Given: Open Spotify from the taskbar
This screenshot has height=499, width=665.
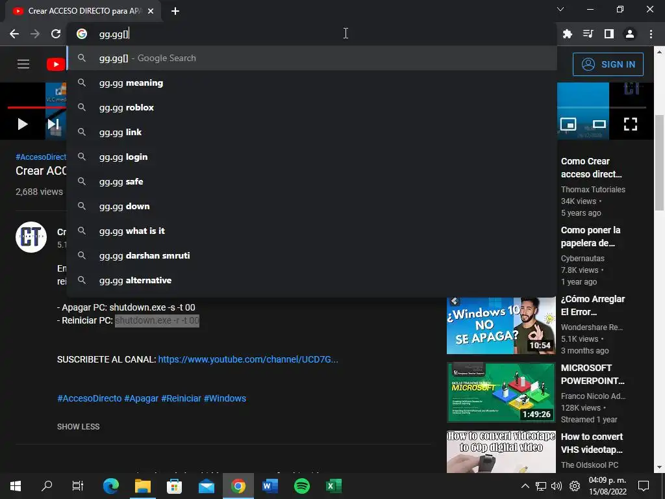Looking at the screenshot, I should point(302,486).
